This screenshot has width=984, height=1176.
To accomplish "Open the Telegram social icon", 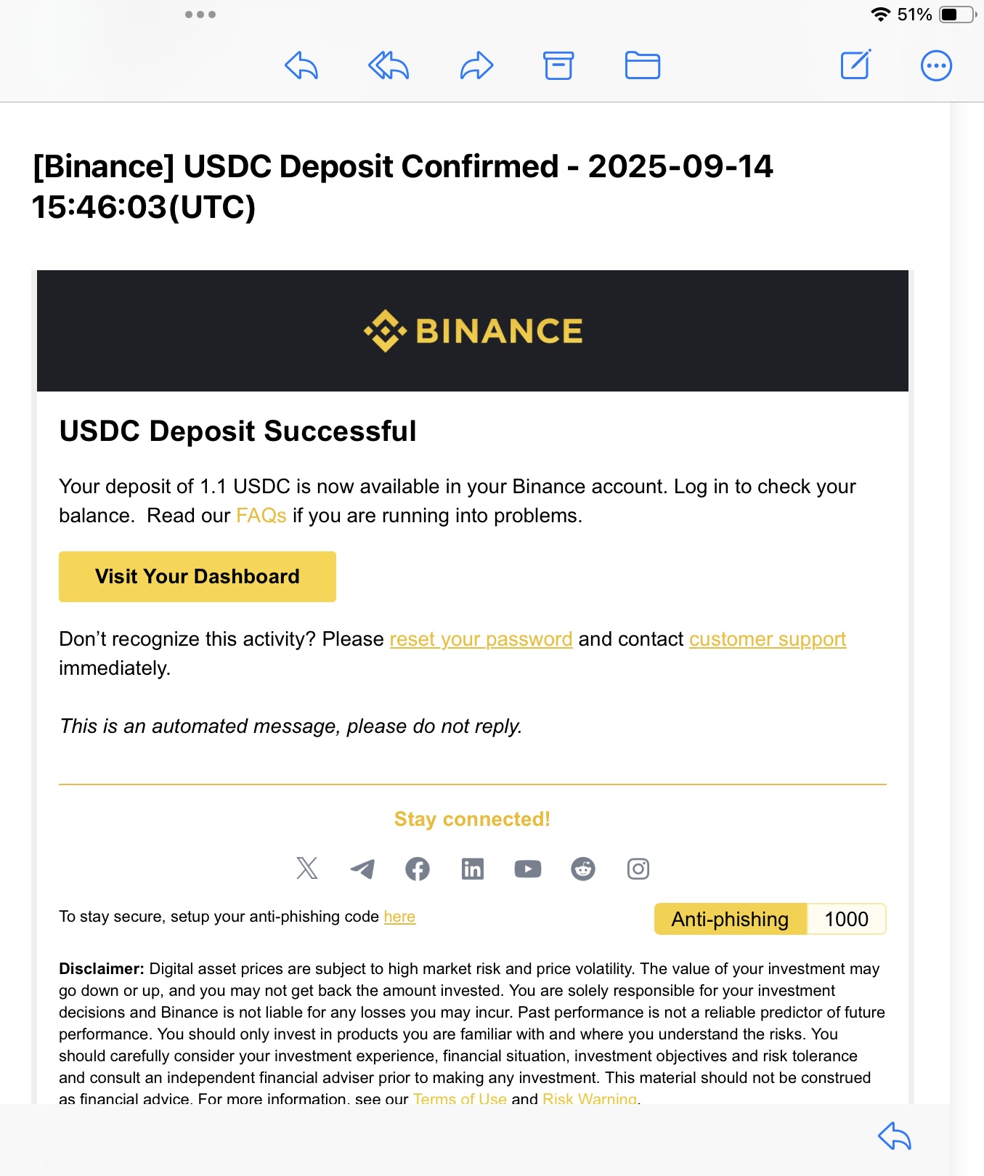I will (x=362, y=868).
